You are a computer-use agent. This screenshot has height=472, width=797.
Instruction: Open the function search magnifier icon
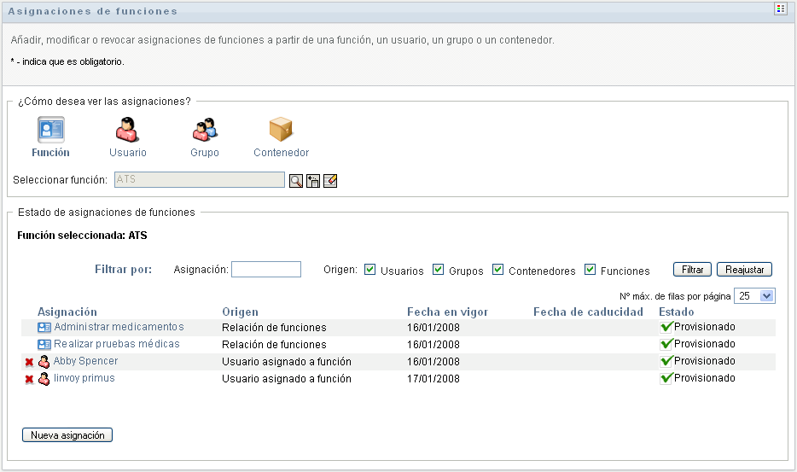click(296, 181)
